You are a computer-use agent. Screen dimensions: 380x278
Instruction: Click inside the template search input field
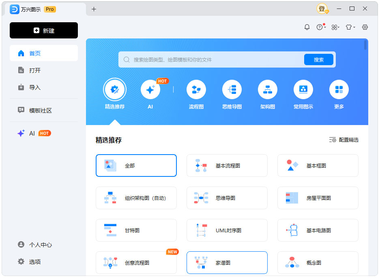pyautogui.click(x=203, y=59)
